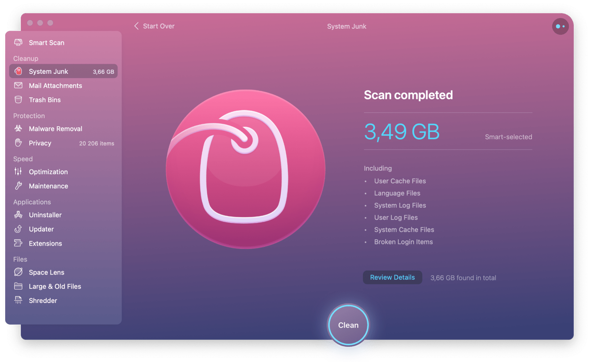Click the Malware Removal biohazard icon
Viewport: 591px width, 362px height.
click(18, 129)
